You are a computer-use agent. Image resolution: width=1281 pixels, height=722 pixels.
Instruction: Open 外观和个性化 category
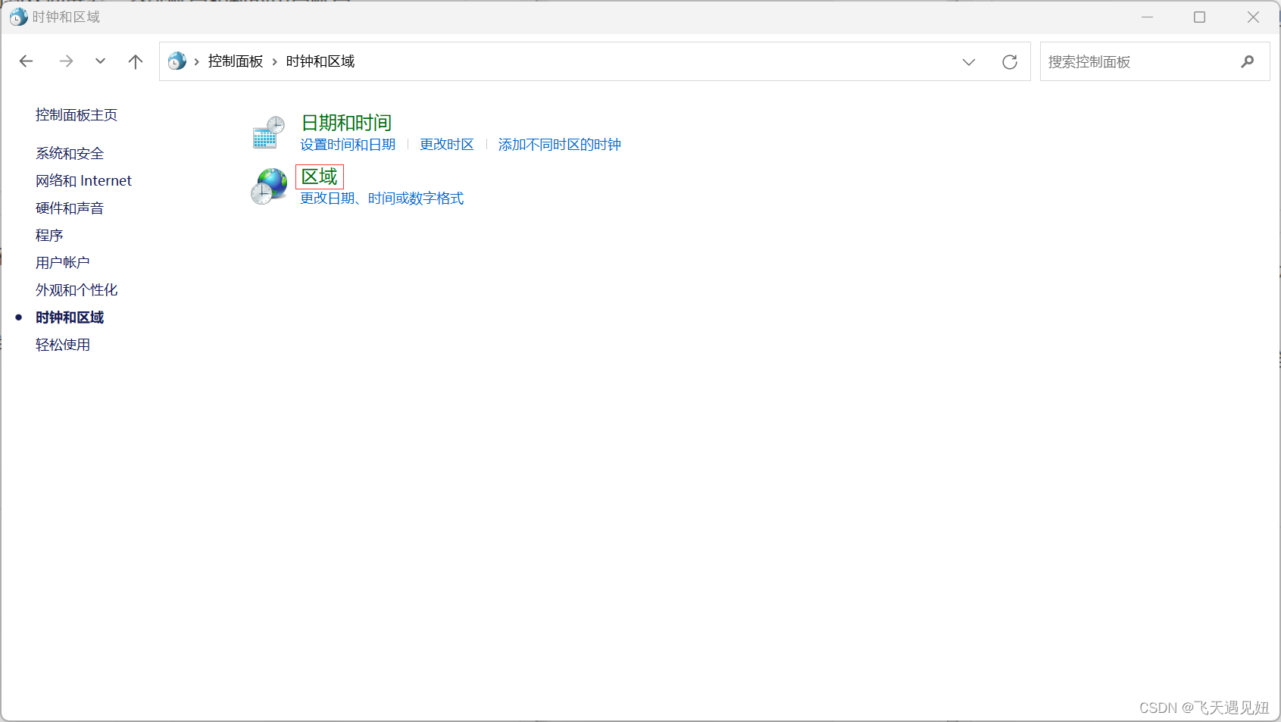77,290
